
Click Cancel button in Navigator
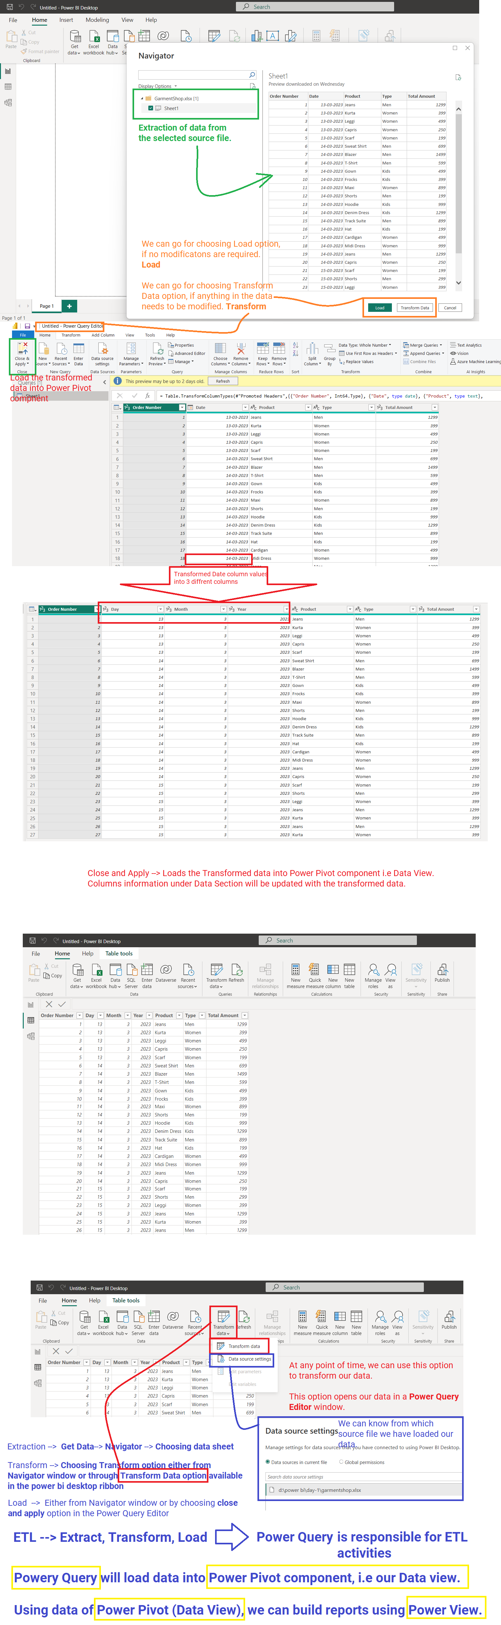click(450, 308)
